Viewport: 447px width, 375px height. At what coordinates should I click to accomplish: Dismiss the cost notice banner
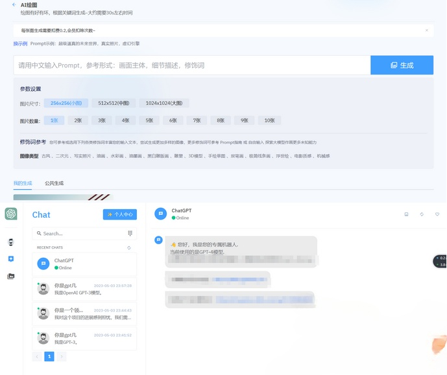coord(426,30)
